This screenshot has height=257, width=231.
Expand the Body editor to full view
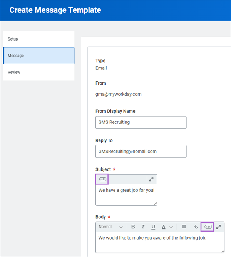219,227
